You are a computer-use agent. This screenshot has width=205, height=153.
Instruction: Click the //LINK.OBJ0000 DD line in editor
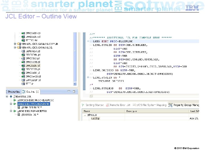pyautogui.click(x=112, y=70)
